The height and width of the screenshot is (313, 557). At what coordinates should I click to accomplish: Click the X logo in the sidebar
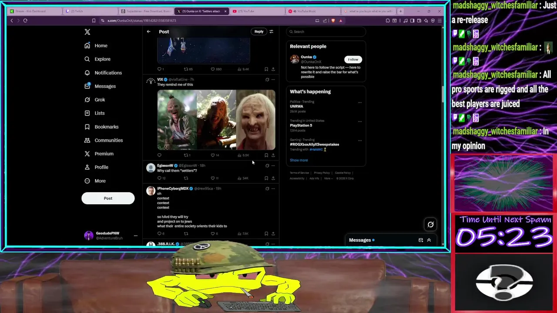click(87, 32)
